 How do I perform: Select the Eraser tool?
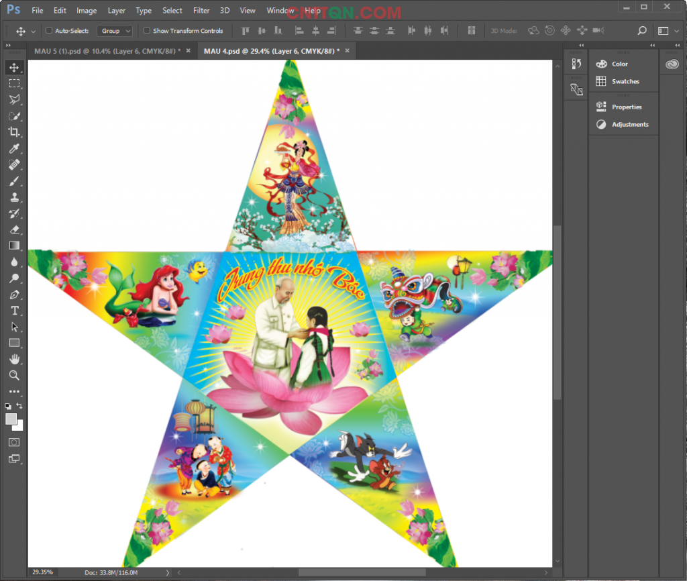(x=14, y=229)
